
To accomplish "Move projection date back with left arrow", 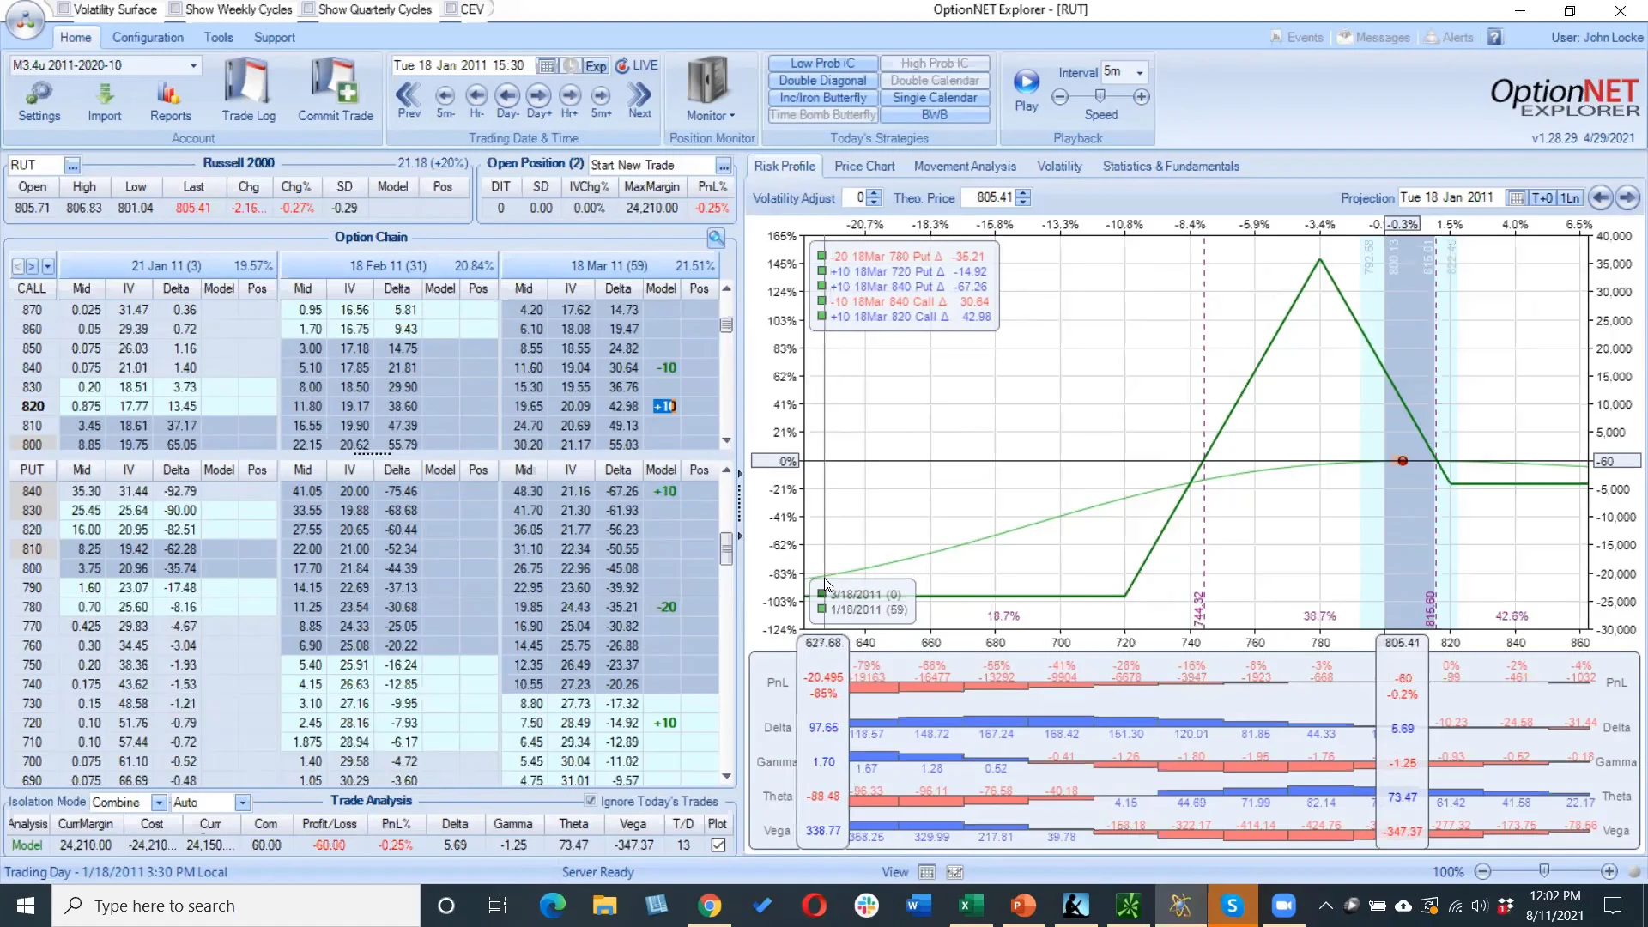I will pos(1600,197).
